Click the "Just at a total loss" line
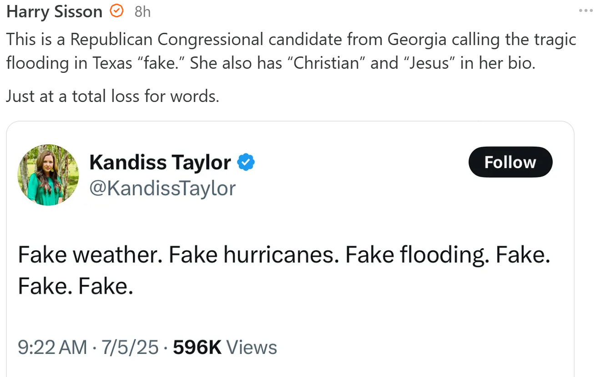The width and height of the screenshot is (601, 377). click(x=112, y=96)
